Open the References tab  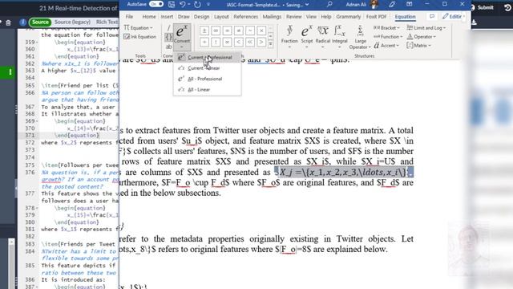(x=246, y=16)
